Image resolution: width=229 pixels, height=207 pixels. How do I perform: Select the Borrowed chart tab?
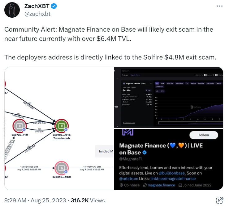pyautogui.click(x=201, y=83)
